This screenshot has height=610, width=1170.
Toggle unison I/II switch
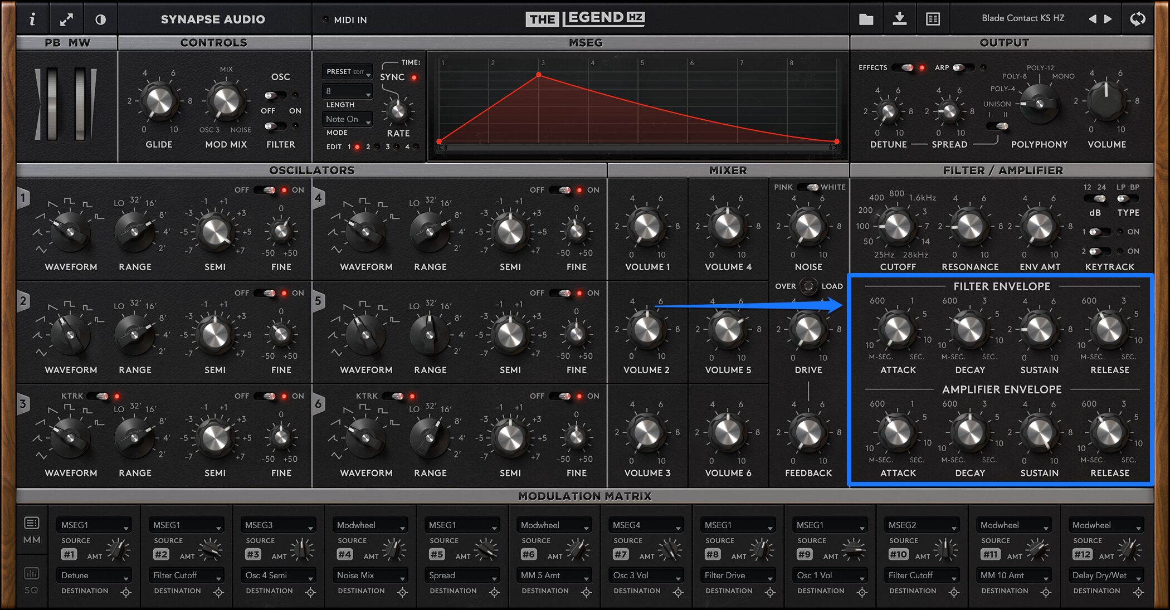pos(997,126)
